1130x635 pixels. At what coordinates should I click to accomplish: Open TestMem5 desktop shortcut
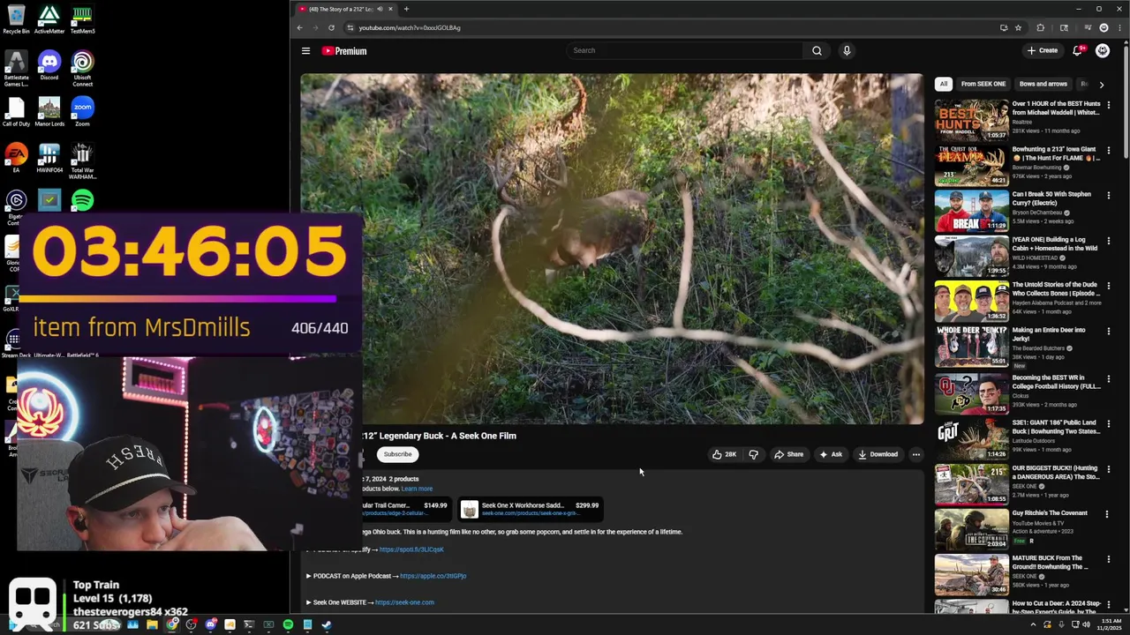[82, 19]
